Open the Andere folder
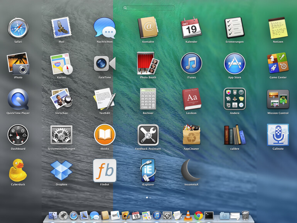Viewport: 297px width, 223px height. pos(235,99)
